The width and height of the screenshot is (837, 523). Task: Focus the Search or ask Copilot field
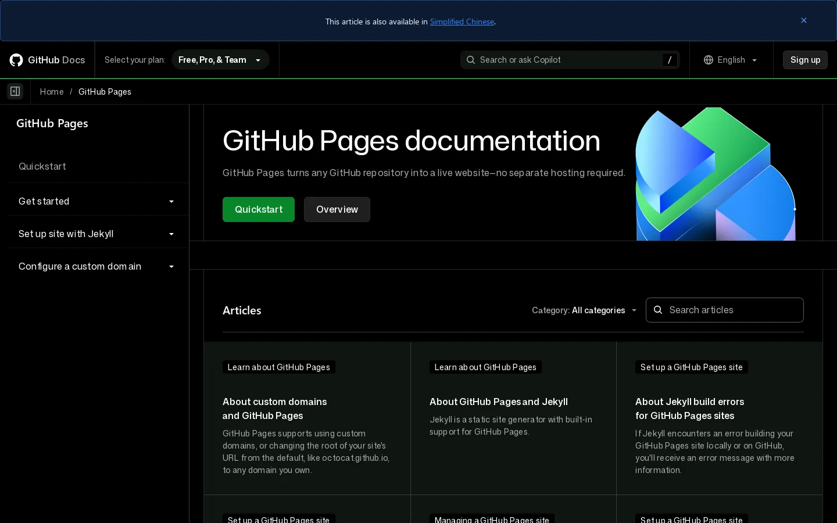click(x=570, y=60)
